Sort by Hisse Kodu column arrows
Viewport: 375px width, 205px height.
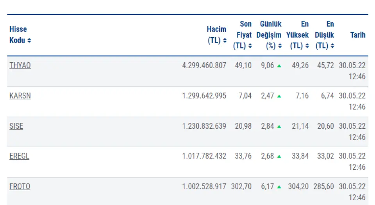29,41
